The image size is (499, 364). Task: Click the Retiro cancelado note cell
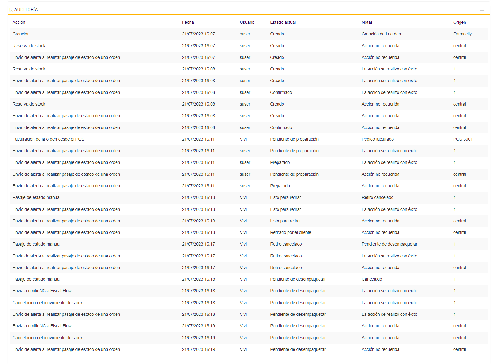(x=377, y=197)
